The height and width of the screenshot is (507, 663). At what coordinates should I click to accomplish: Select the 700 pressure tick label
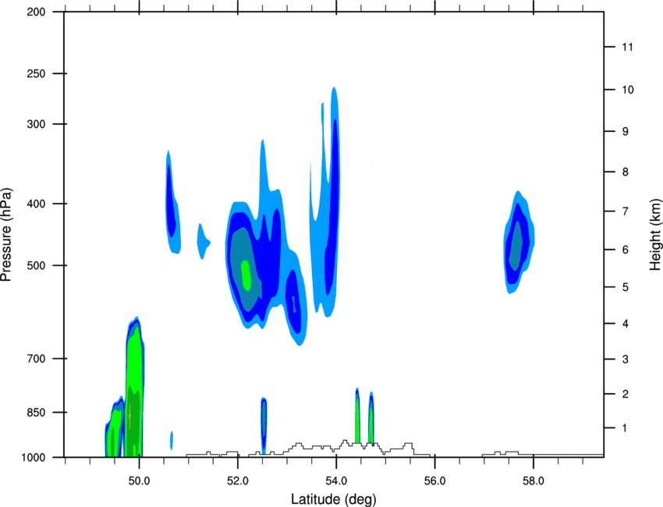coord(36,359)
